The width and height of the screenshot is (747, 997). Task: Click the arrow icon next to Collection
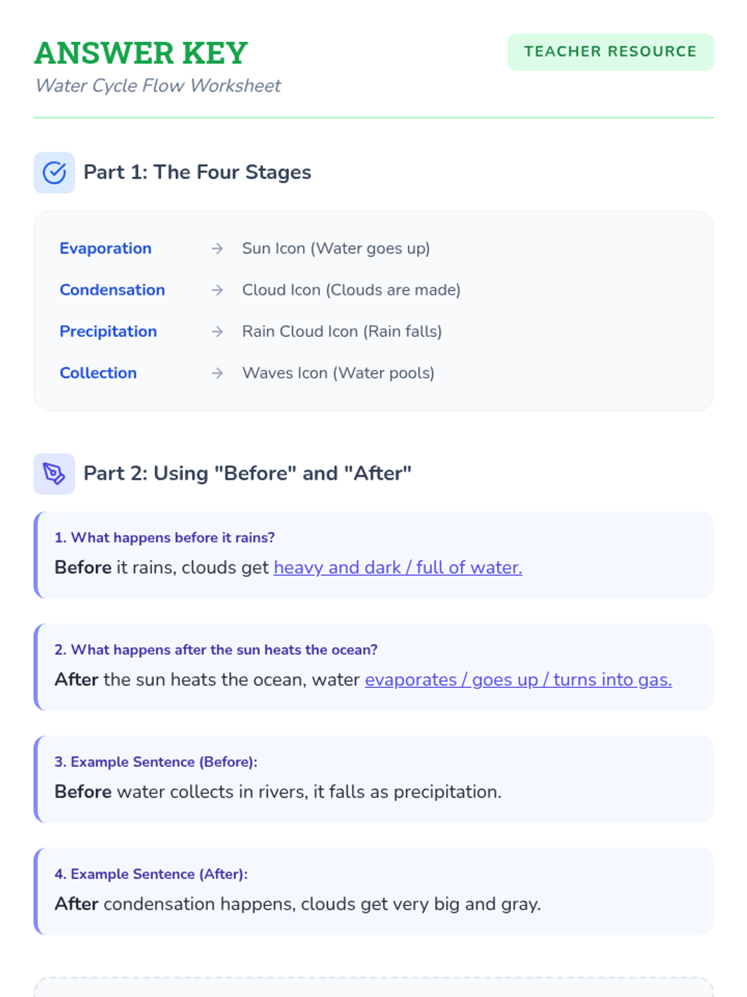217,373
